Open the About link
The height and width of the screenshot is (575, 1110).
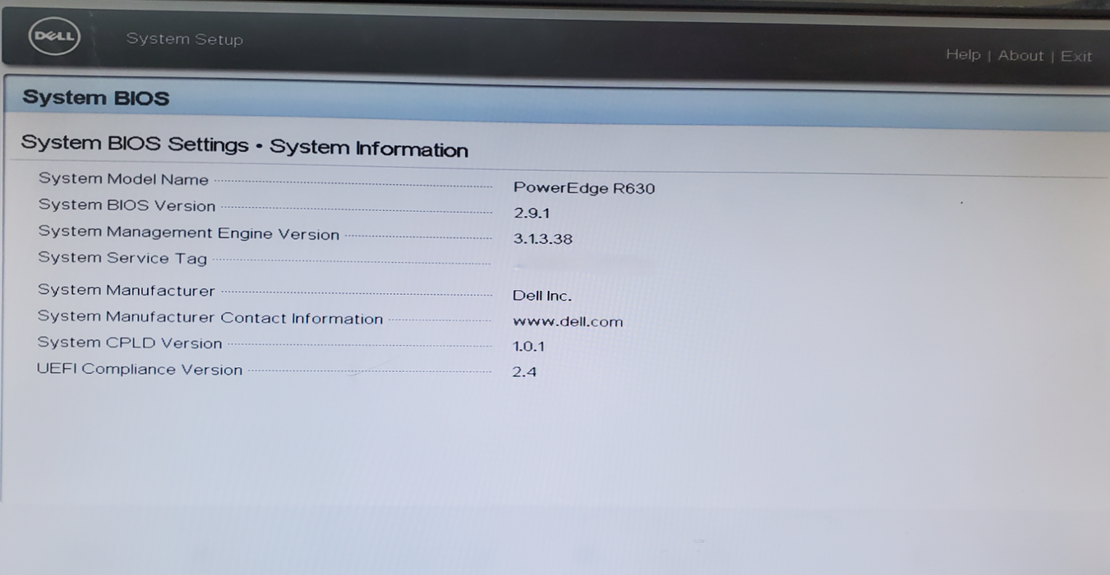tap(1020, 55)
